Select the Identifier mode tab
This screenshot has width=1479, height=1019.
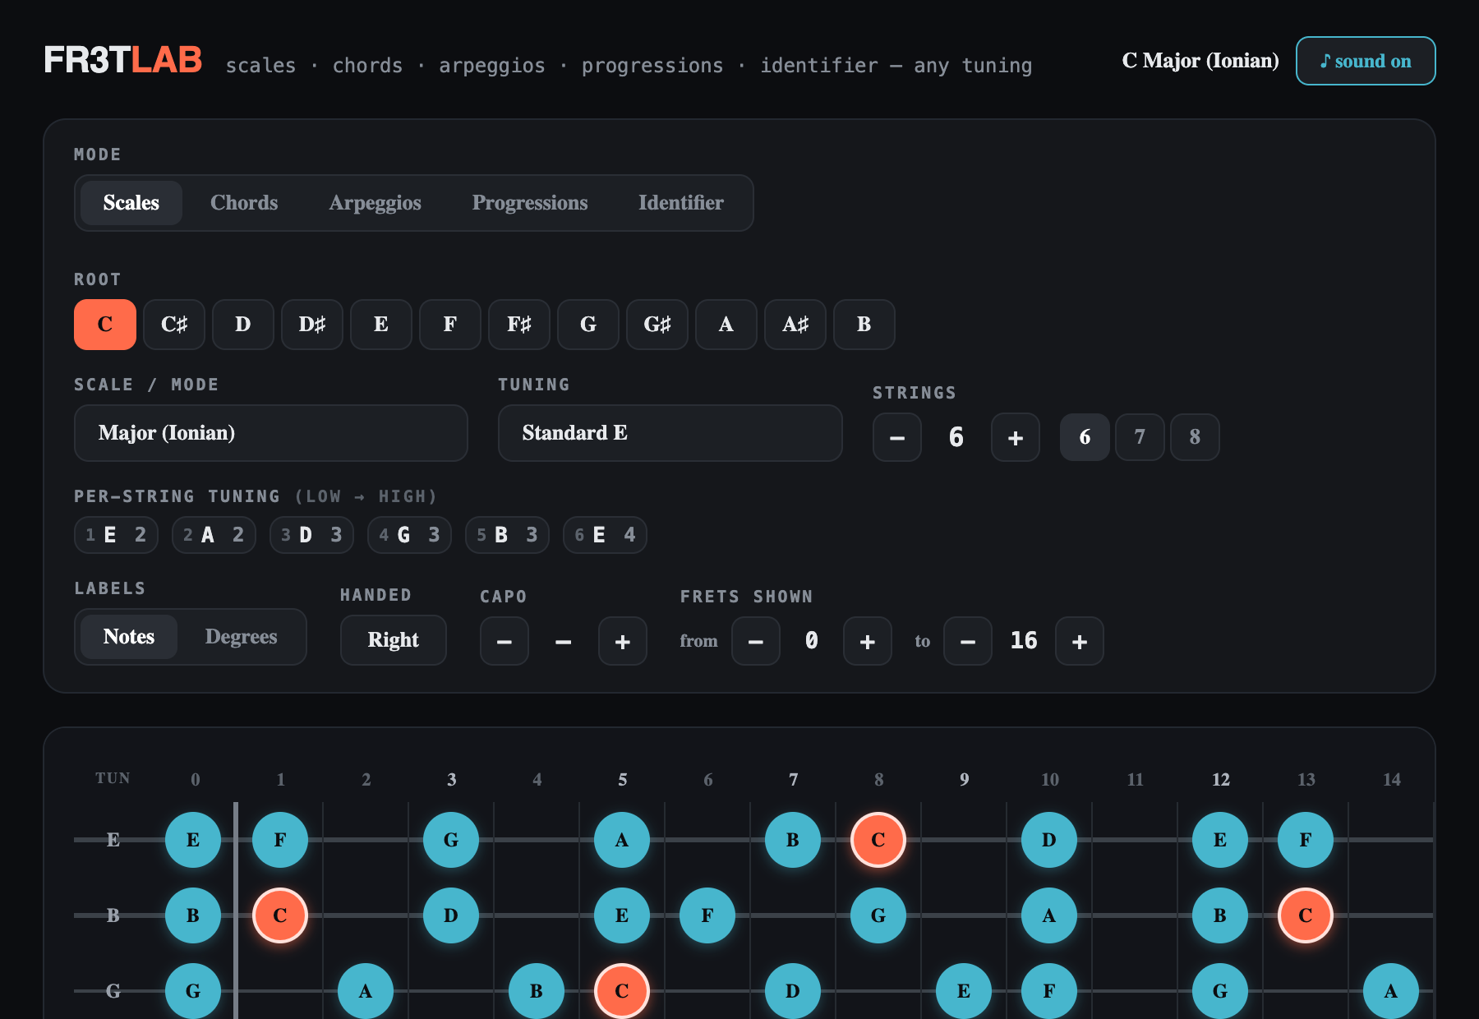point(681,203)
